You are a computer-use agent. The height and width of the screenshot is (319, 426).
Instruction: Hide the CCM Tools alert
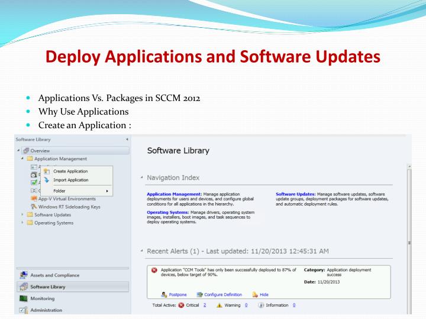264,295
